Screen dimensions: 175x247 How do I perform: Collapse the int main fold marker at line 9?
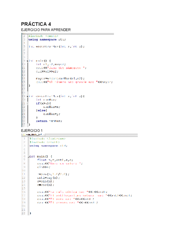(28, 61)
